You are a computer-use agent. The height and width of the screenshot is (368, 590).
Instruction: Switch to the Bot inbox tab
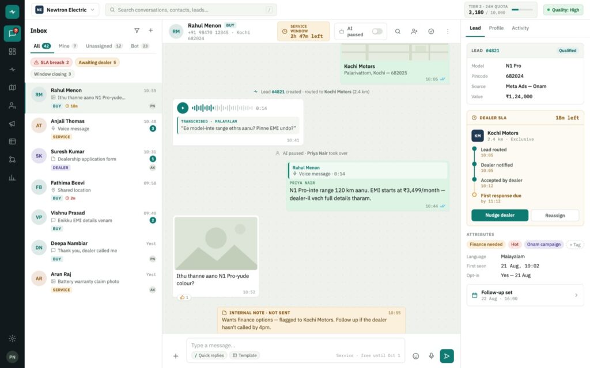coord(140,46)
